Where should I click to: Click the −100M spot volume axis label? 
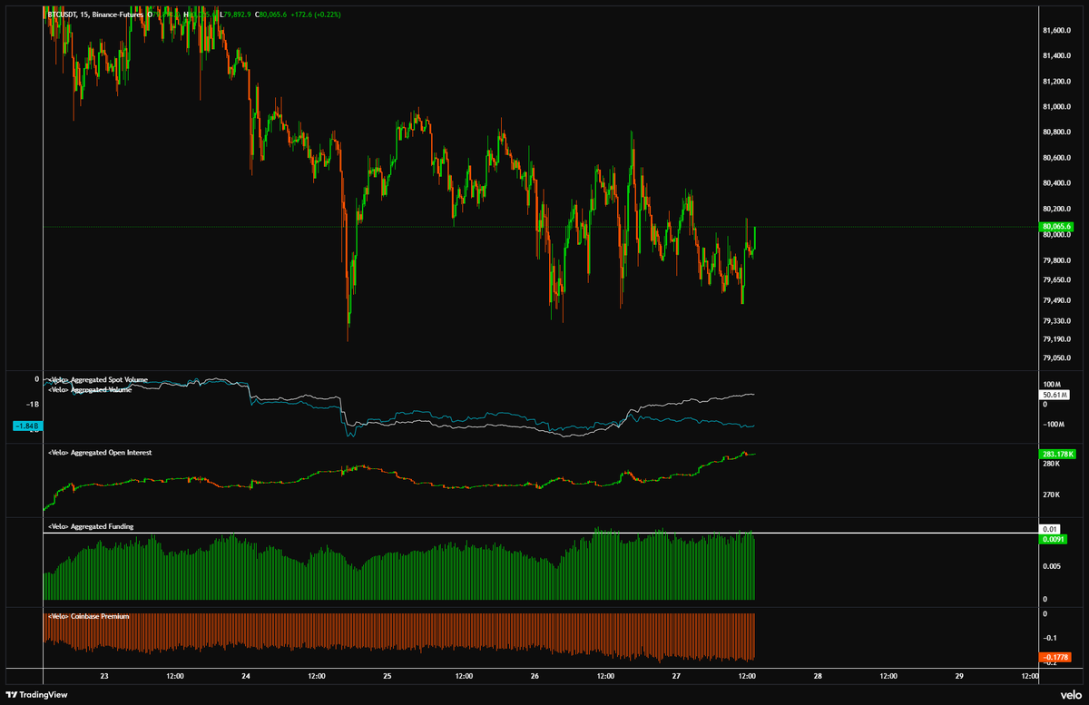click(1054, 424)
